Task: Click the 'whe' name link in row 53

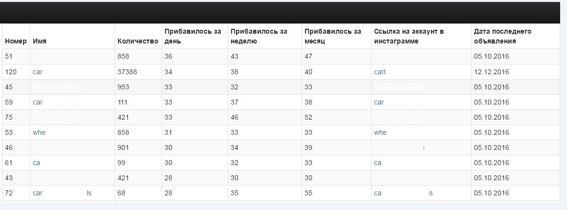Action: (x=39, y=132)
